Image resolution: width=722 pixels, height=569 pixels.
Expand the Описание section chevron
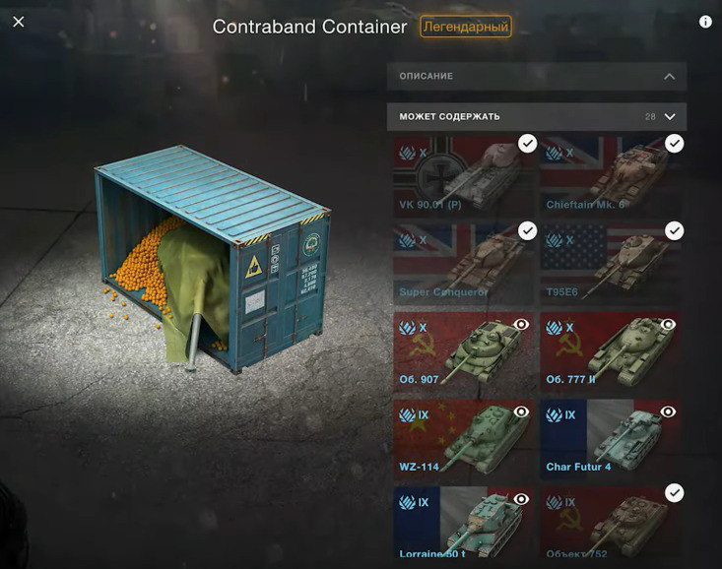[670, 77]
